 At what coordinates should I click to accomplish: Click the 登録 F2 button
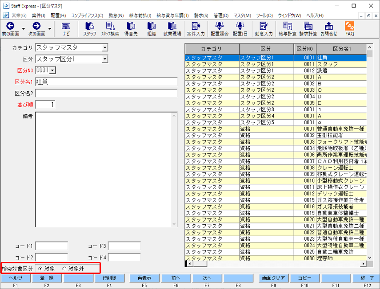pos(47,278)
